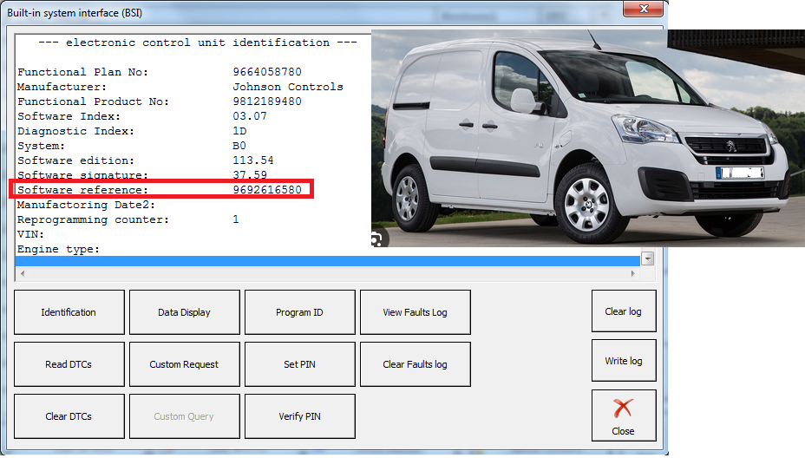Click the Clear DTCs button
This screenshot has width=805, height=458.
[69, 416]
